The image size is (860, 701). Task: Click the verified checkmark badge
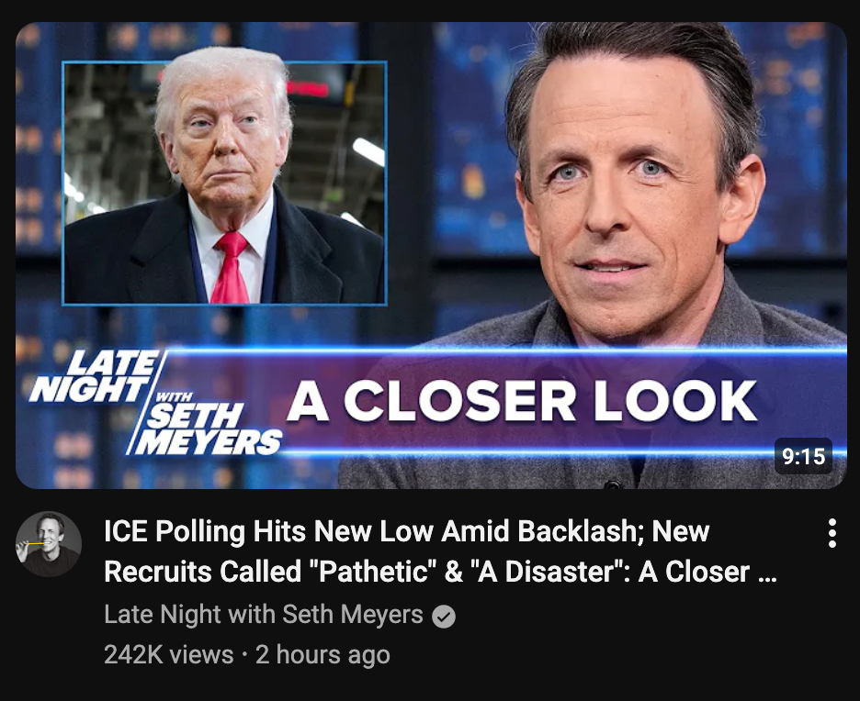[444, 617]
